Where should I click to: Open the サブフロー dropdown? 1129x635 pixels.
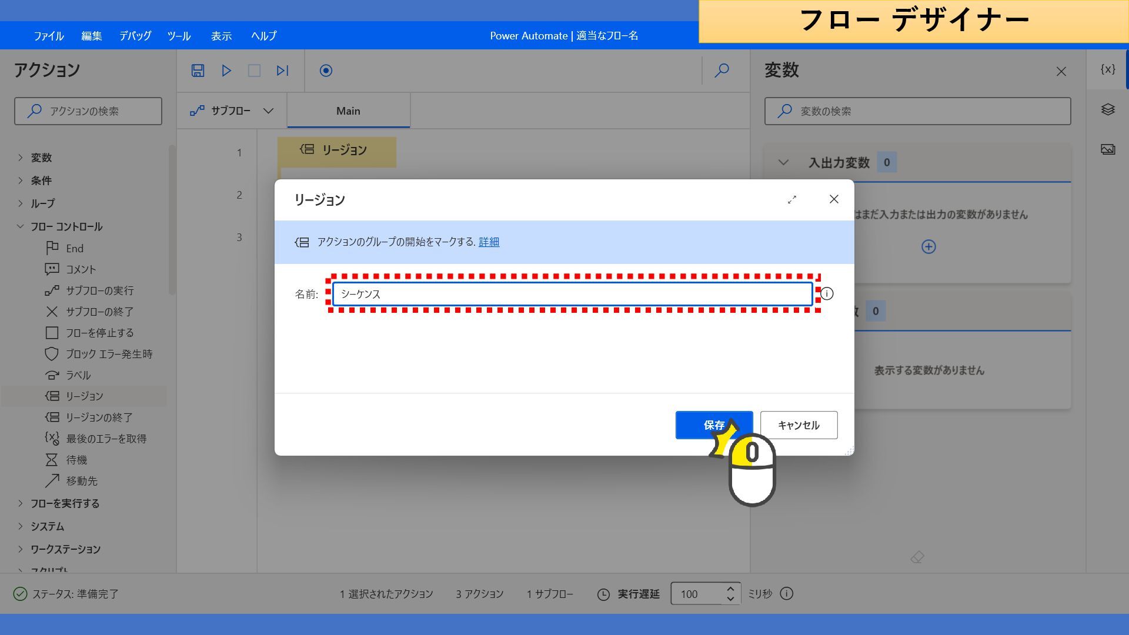[232, 111]
